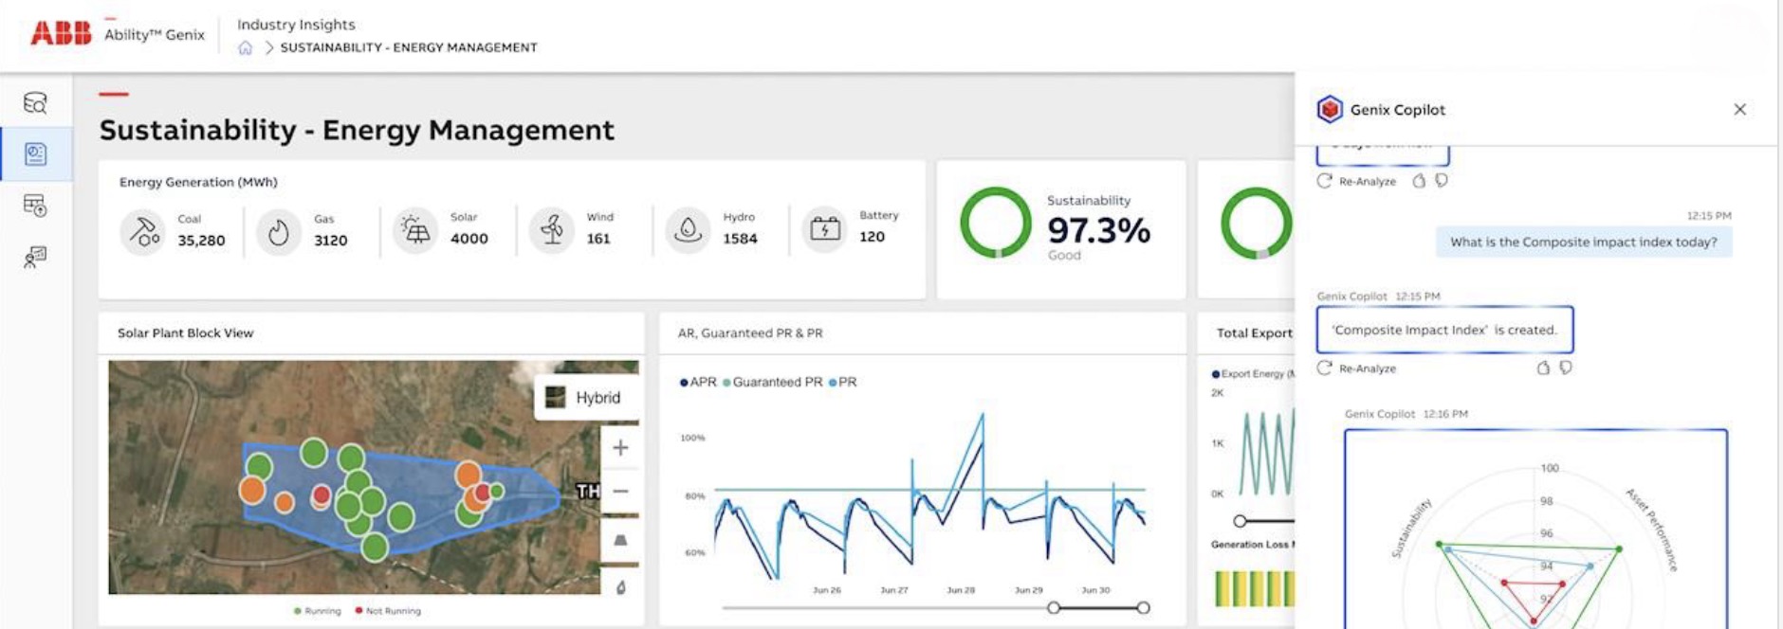Click the 'Generation Loss' chart label
The width and height of the screenshot is (1783, 629).
coord(1252,545)
